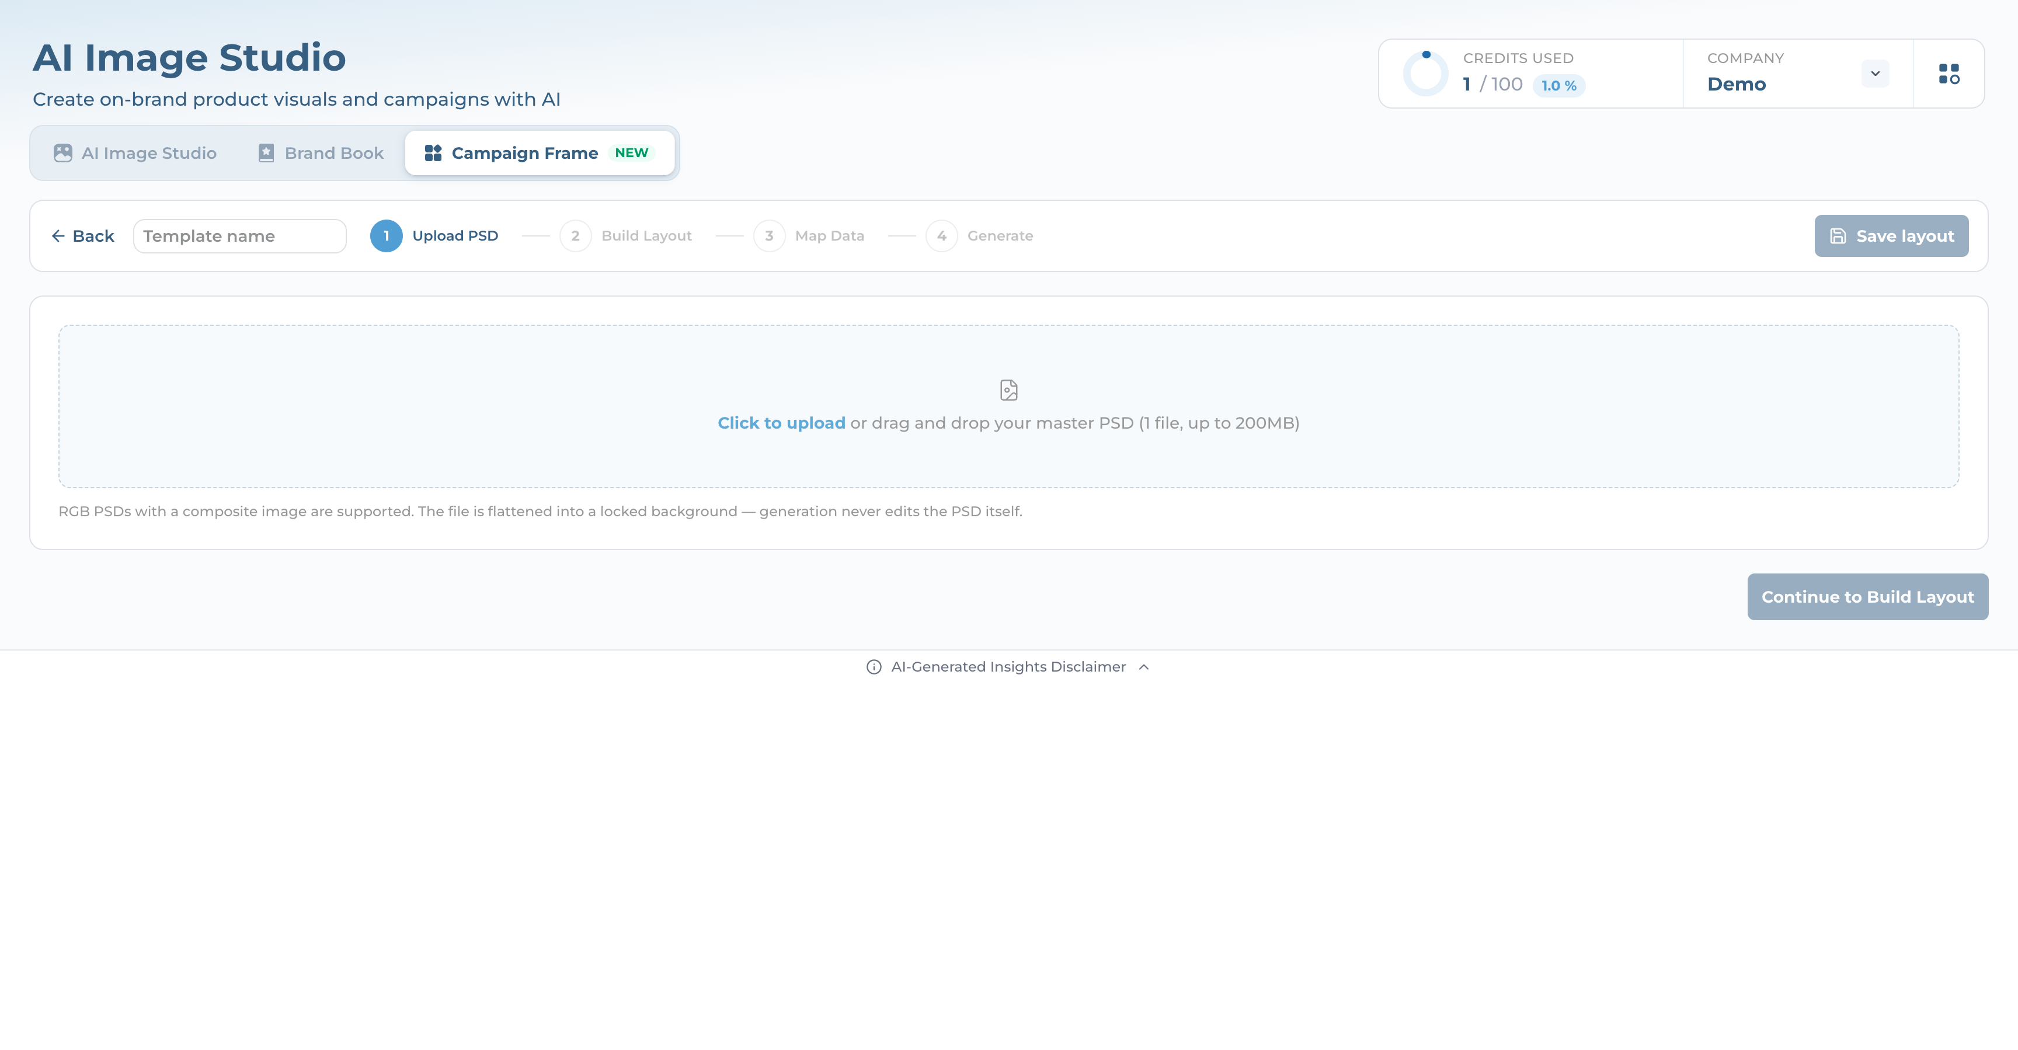Switch to the Brand Book tab
Image resolution: width=2018 pixels, height=1050 pixels.
tap(321, 153)
